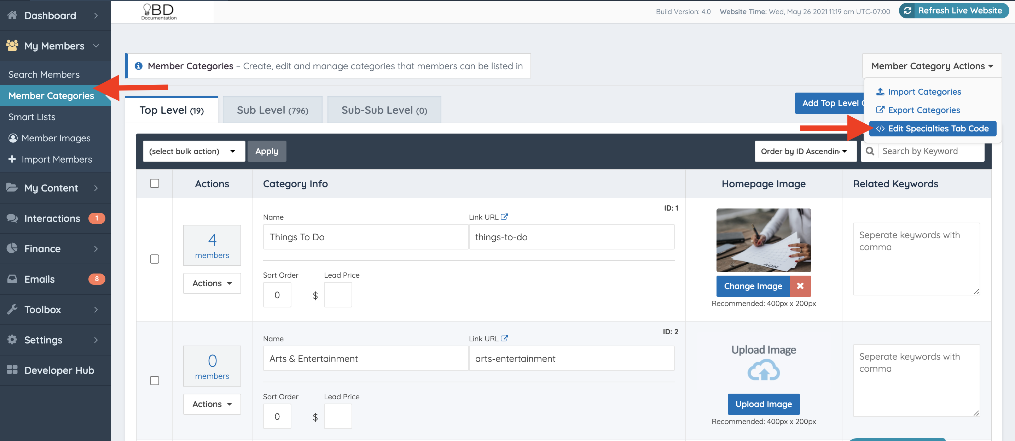Click Upload Image button for Arts & Entertainment
1015x441 pixels.
coord(763,404)
